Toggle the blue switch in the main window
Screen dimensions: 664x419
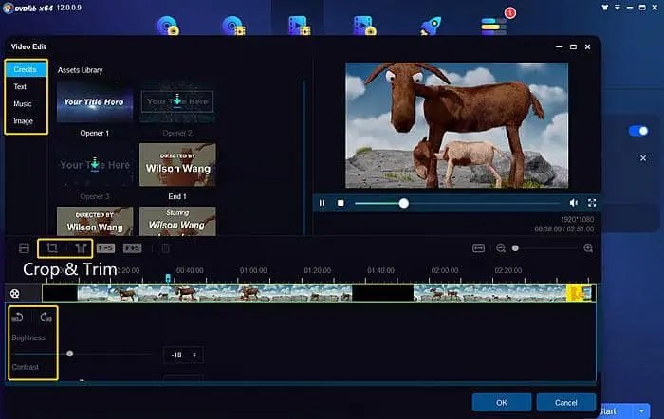tap(638, 132)
